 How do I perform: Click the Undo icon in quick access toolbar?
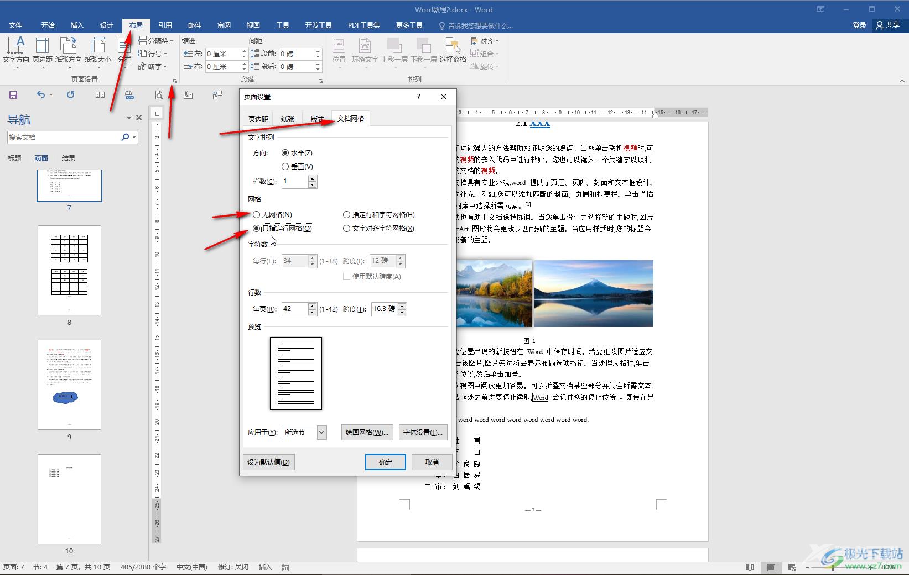tap(40, 95)
